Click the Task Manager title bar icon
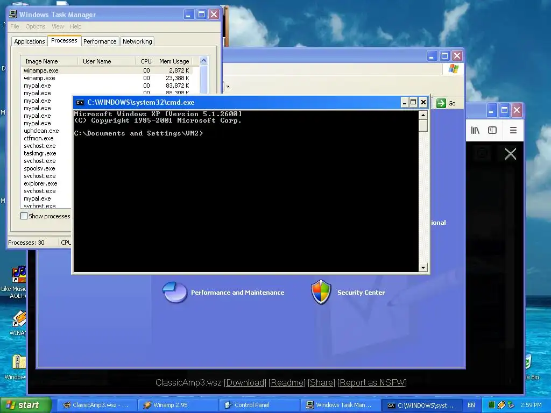Screen dimensions: 551x413 click(13, 15)
